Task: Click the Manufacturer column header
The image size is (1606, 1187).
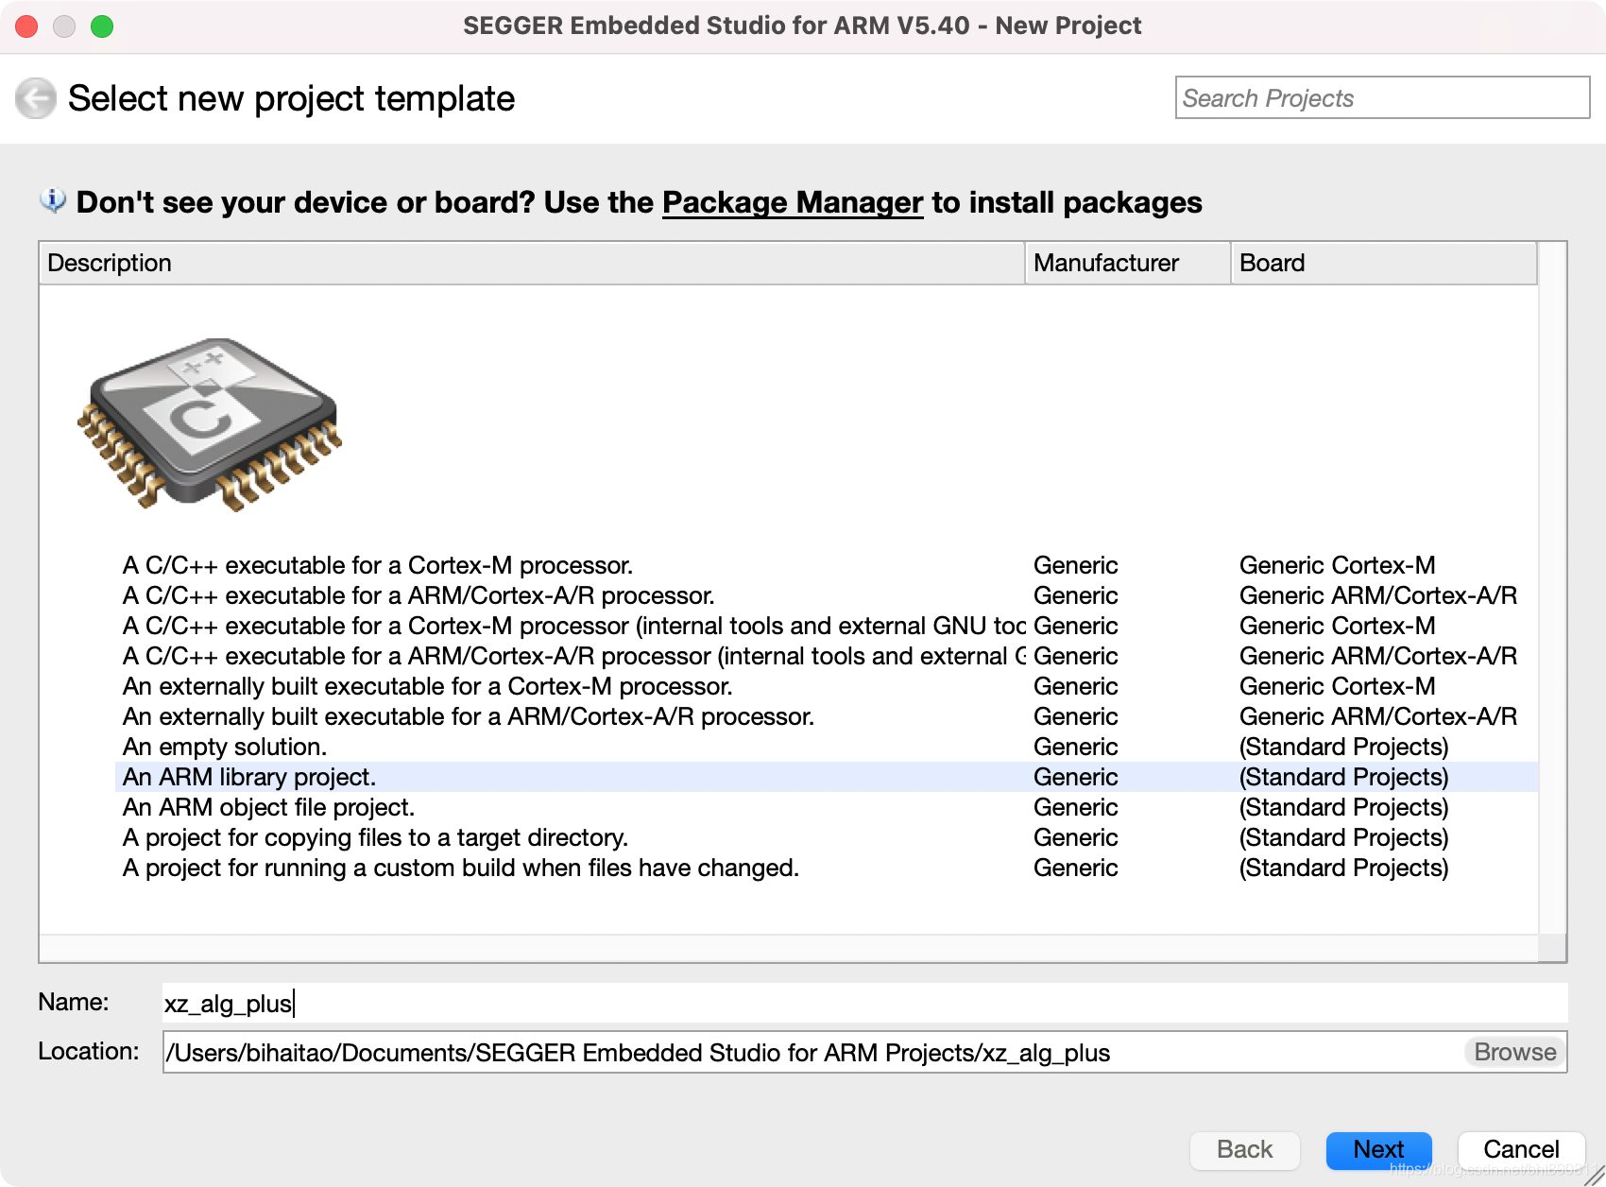Action: point(1106,263)
